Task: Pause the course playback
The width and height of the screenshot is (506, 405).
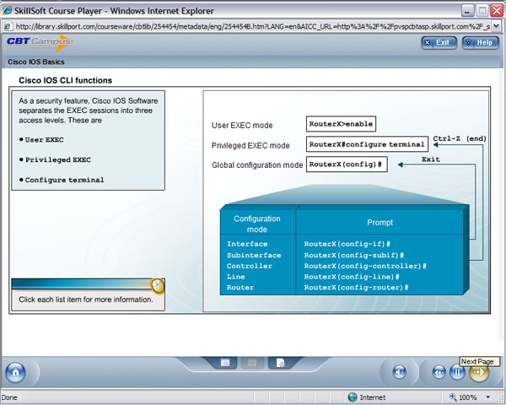Action: click(457, 372)
